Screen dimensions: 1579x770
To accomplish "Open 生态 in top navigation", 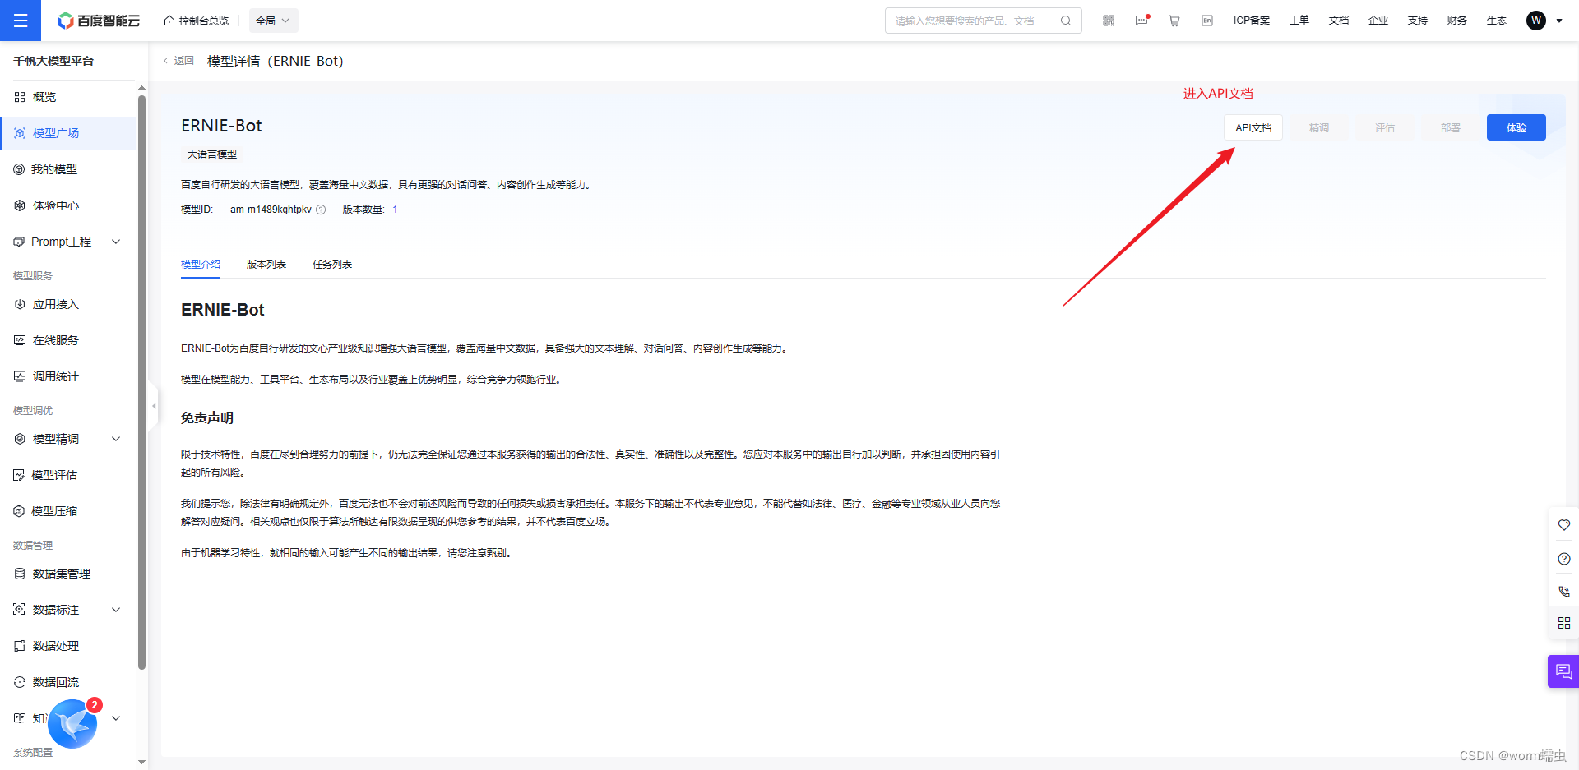I will [1497, 21].
